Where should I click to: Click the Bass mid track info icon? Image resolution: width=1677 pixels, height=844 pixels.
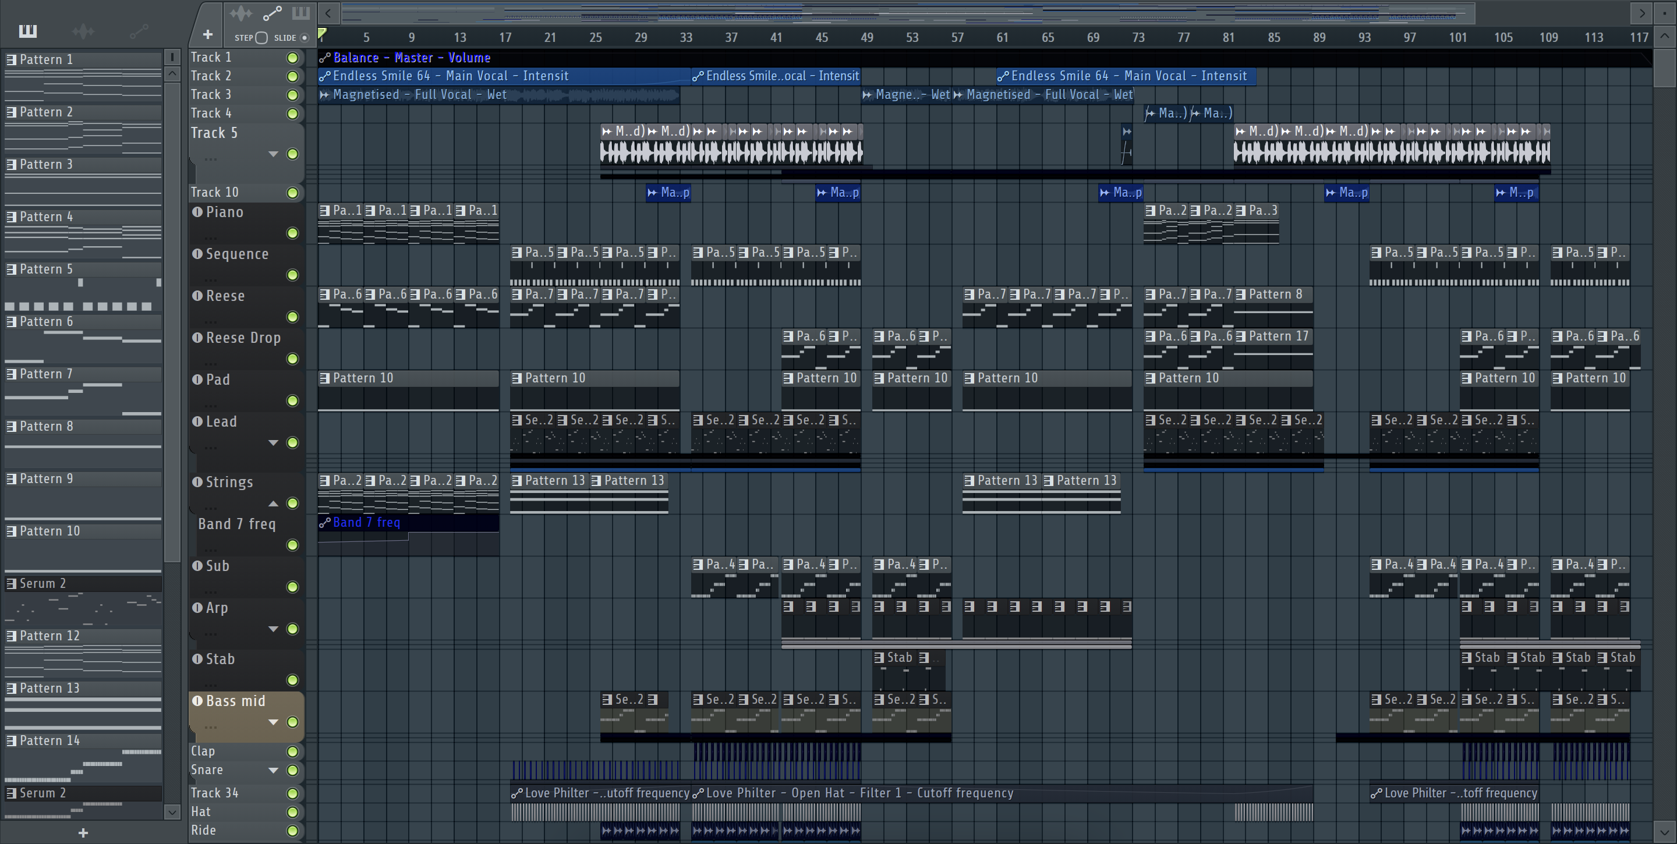pyautogui.click(x=197, y=701)
